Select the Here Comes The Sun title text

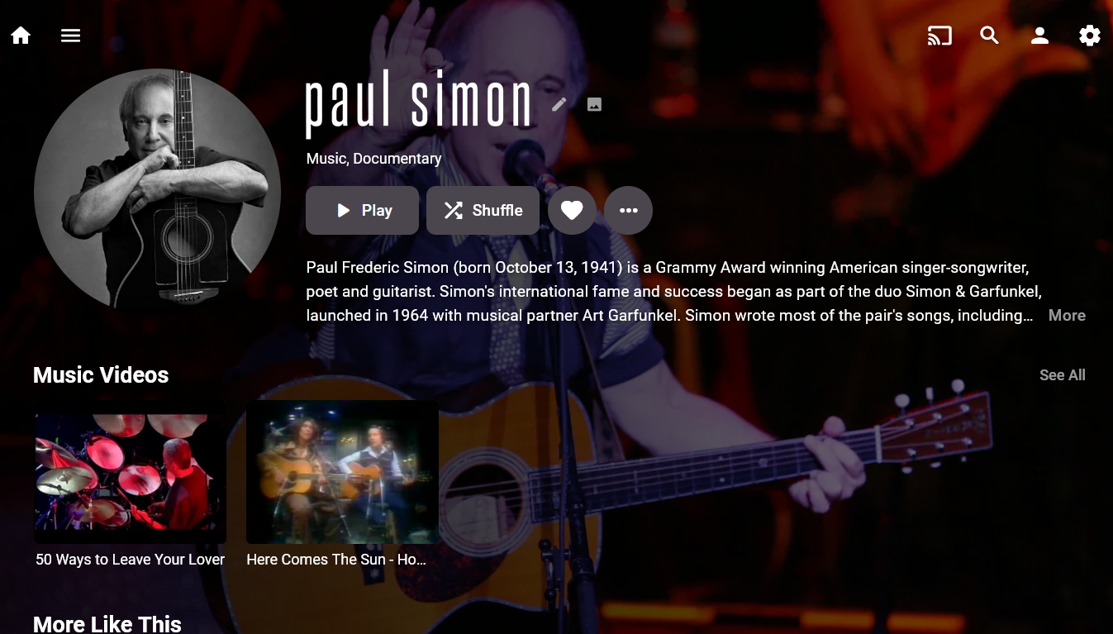pos(336,560)
